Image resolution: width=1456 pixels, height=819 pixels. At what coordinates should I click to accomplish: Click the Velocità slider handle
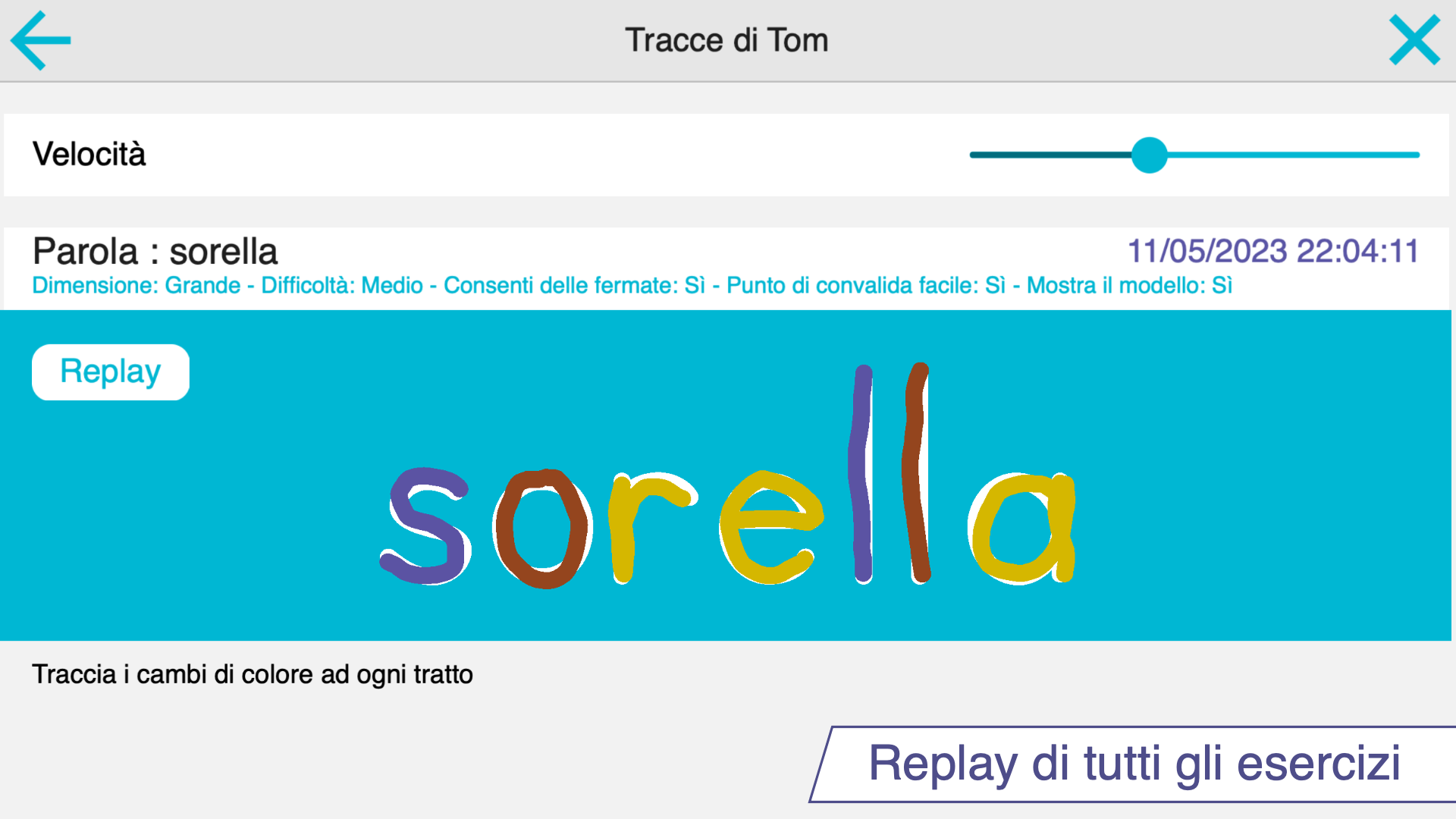[1150, 155]
